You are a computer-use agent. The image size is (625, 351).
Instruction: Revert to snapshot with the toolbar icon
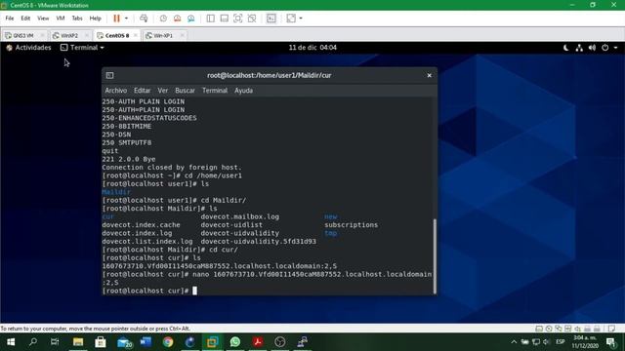pyautogui.click(x=178, y=19)
